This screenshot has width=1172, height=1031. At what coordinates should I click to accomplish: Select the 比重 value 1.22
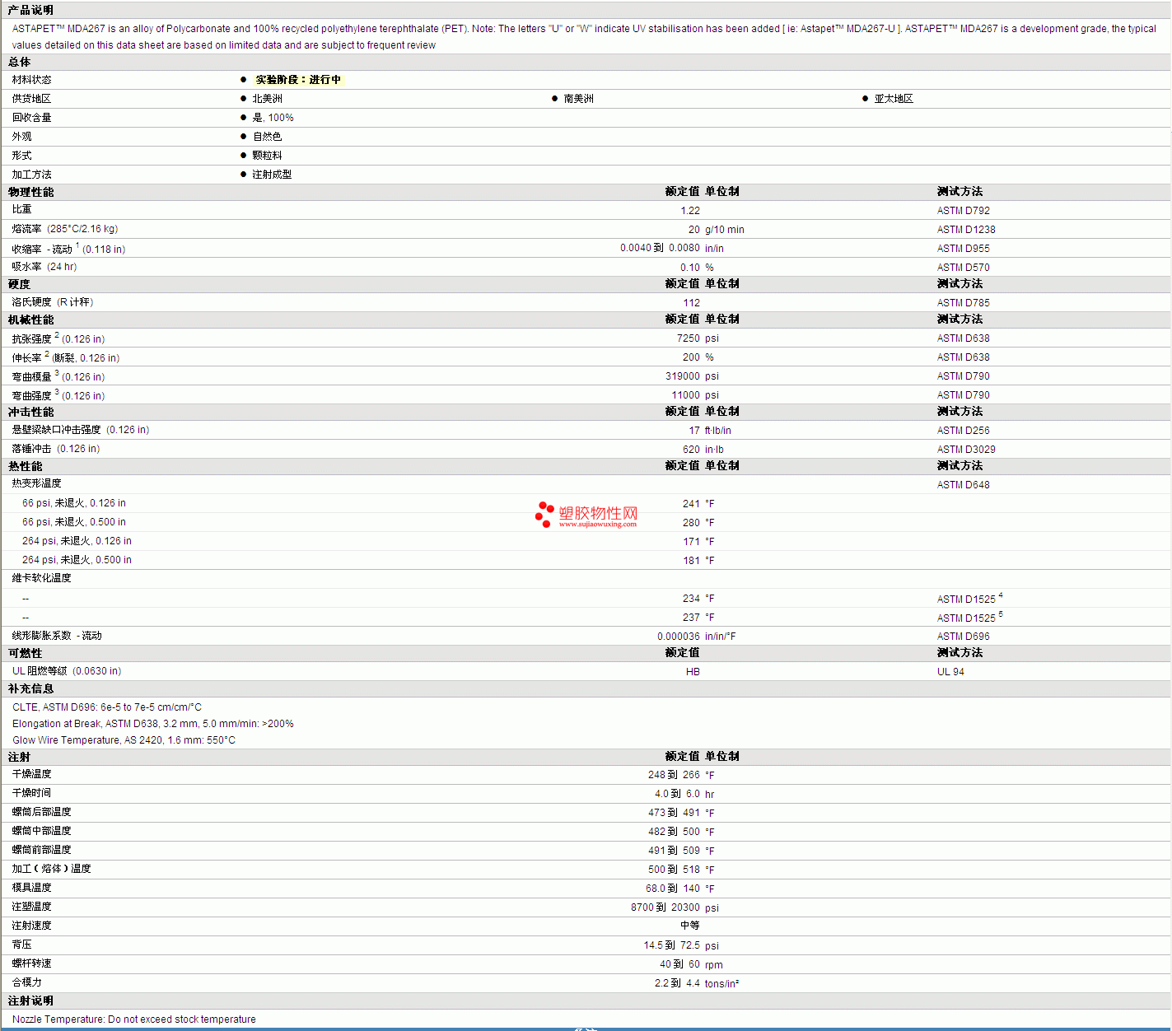point(690,211)
